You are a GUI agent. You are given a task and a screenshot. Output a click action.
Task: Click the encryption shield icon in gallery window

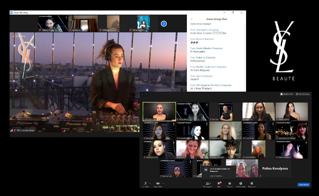point(146,94)
